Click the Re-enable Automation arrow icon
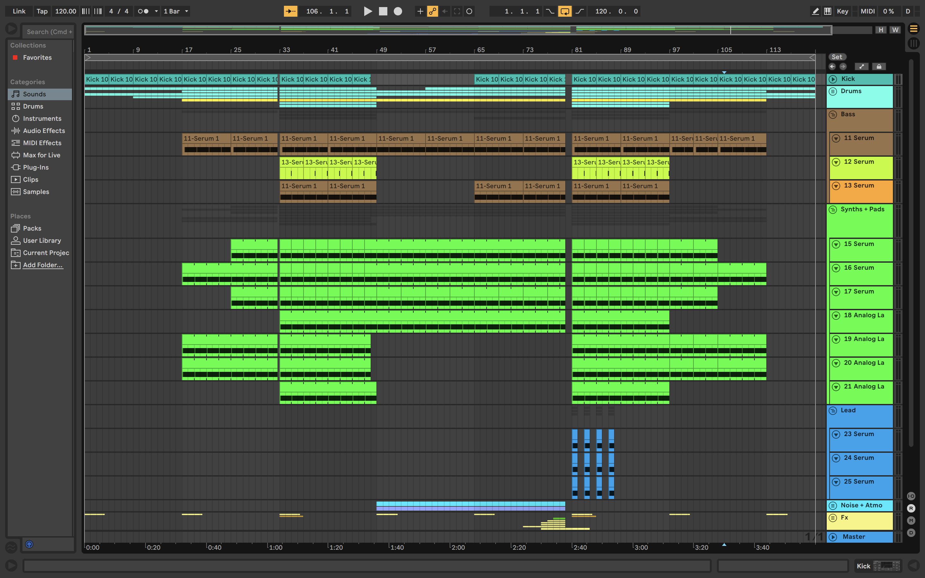 pyautogui.click(x=445, y=11)
